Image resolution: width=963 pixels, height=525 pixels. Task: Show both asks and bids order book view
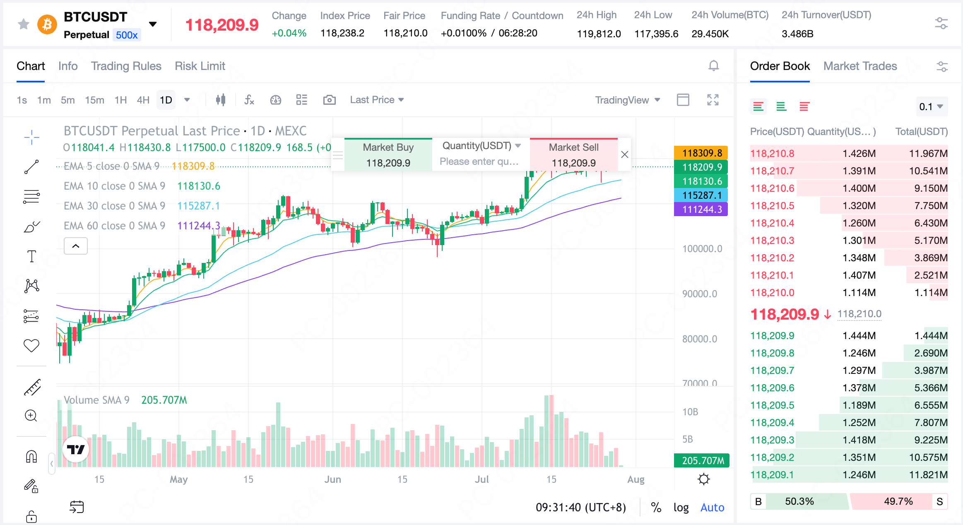tap(758, 107)
